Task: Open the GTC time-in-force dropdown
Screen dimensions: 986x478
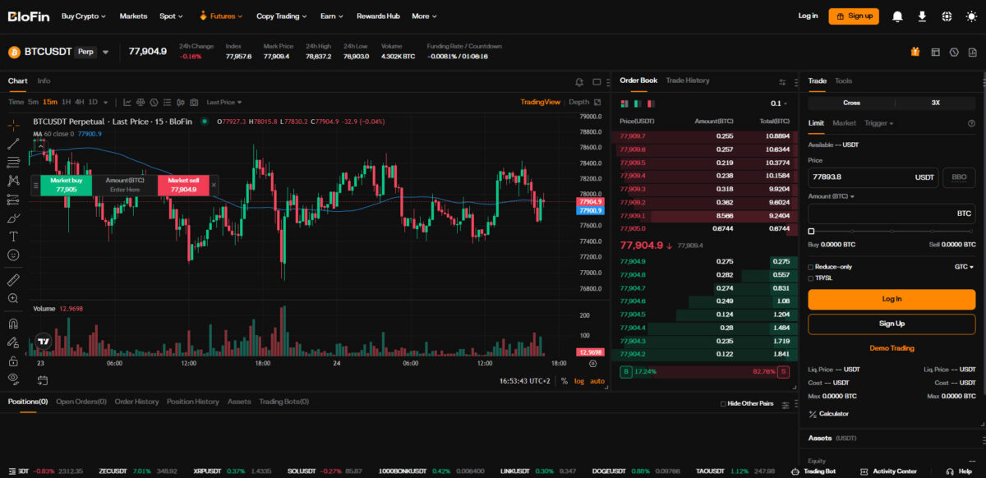Action: [964, 267]
